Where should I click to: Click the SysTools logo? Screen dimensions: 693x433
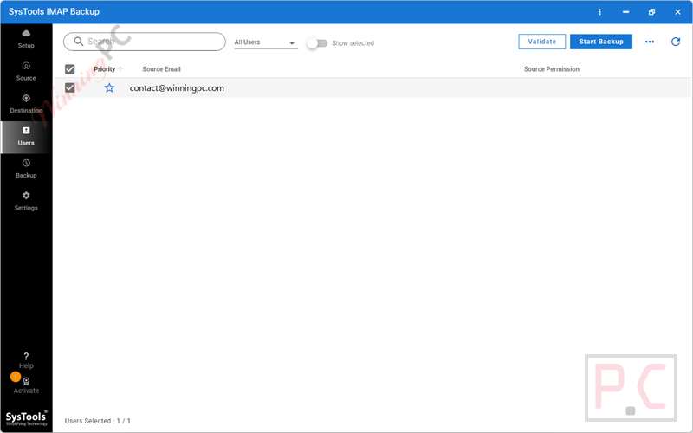(26, 418)
